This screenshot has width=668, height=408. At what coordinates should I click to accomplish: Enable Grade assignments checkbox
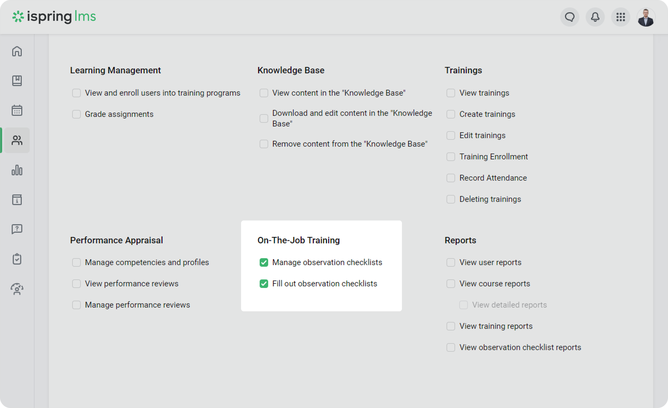(x=76, y=114)
